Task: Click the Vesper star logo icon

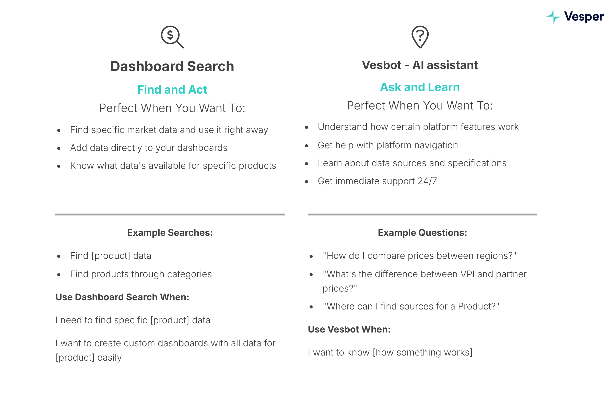Action: 553,17
